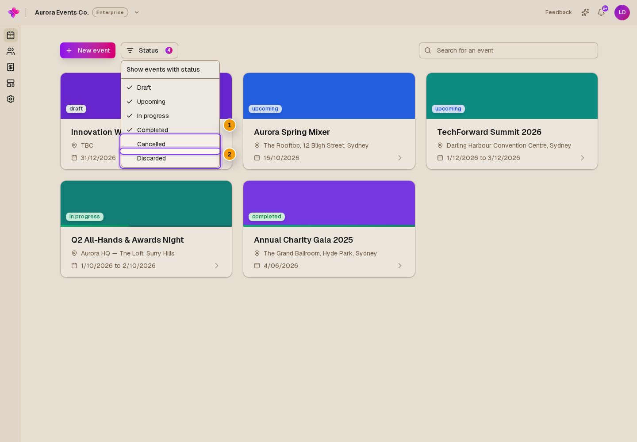Screen dimensions: 637x442
Task: Click Aurora Events Co. organization name
Action: point(62,12)
